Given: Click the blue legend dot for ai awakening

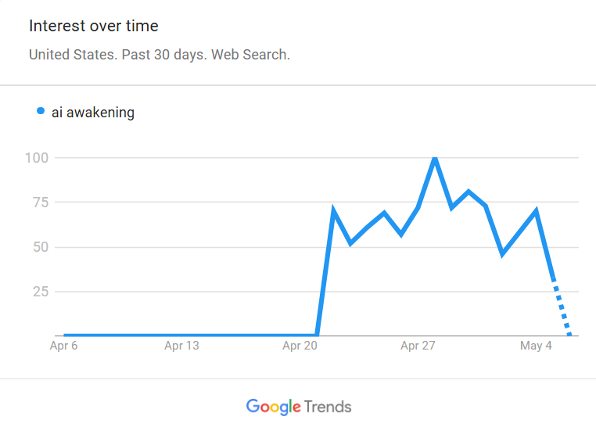Looking at the screenshot, I should coord(41,111).
